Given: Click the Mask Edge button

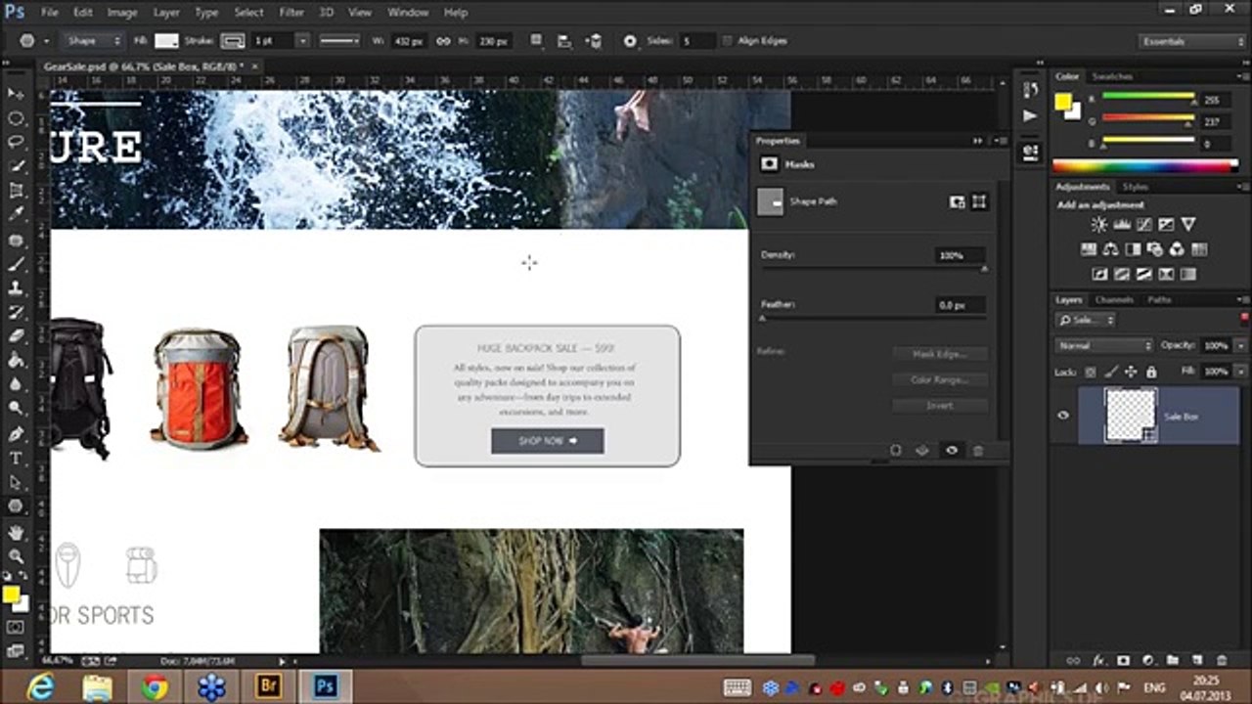Looking at the screenshot, I should tap(940, 354).
